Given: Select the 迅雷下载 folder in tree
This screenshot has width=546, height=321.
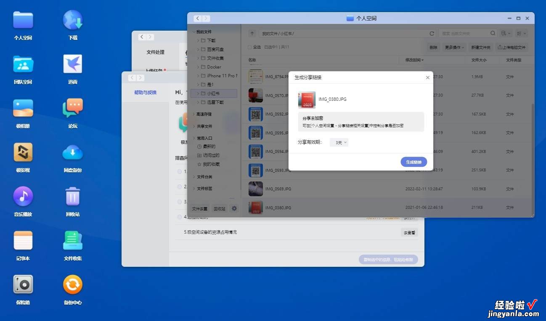Looking at the screenshot, I should (x=215, y=103).
